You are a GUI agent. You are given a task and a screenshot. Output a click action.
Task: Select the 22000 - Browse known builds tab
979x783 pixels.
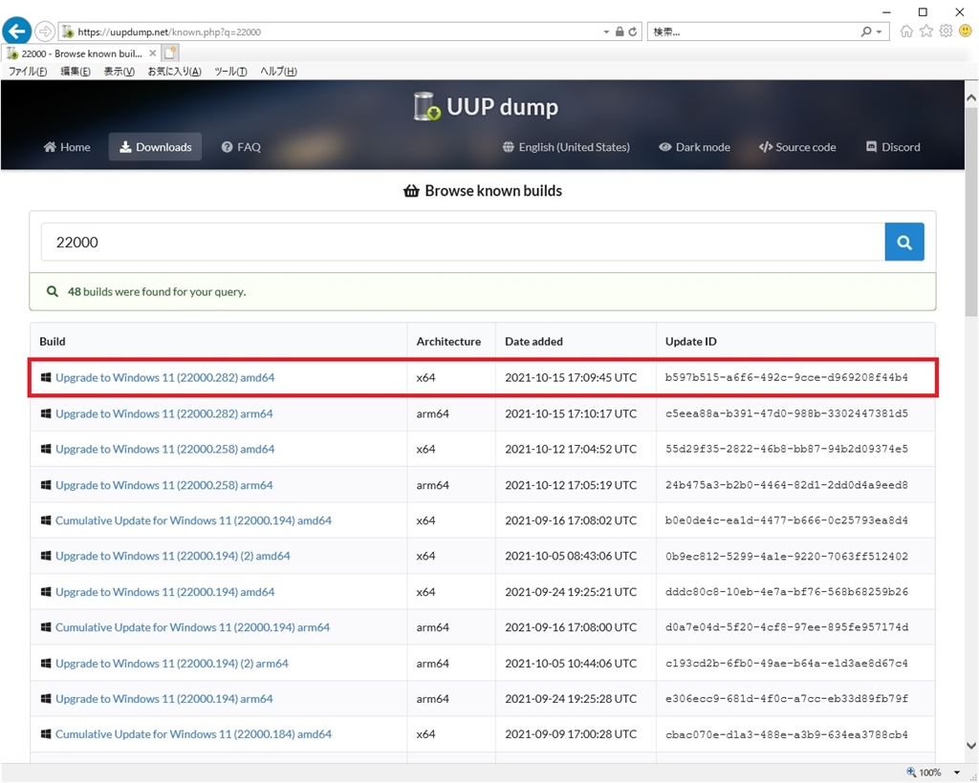pos(81,53)
